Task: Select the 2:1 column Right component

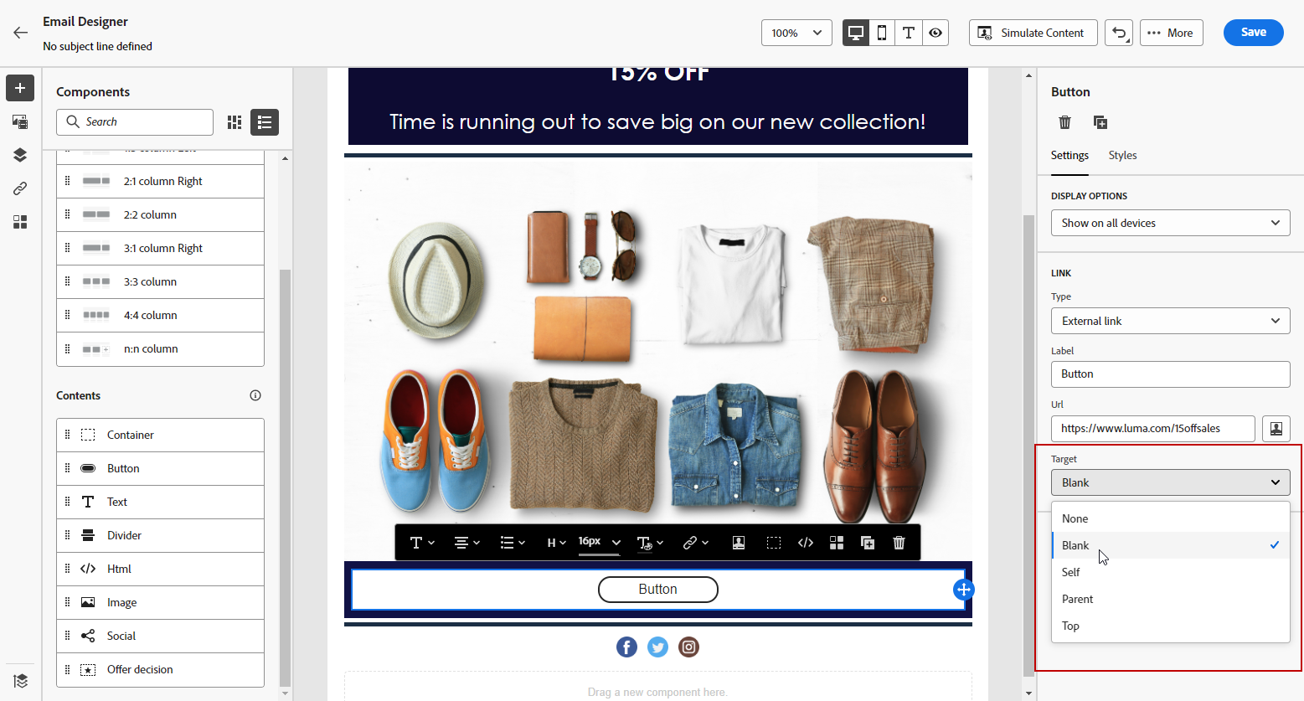Action: tap(160, 182)
